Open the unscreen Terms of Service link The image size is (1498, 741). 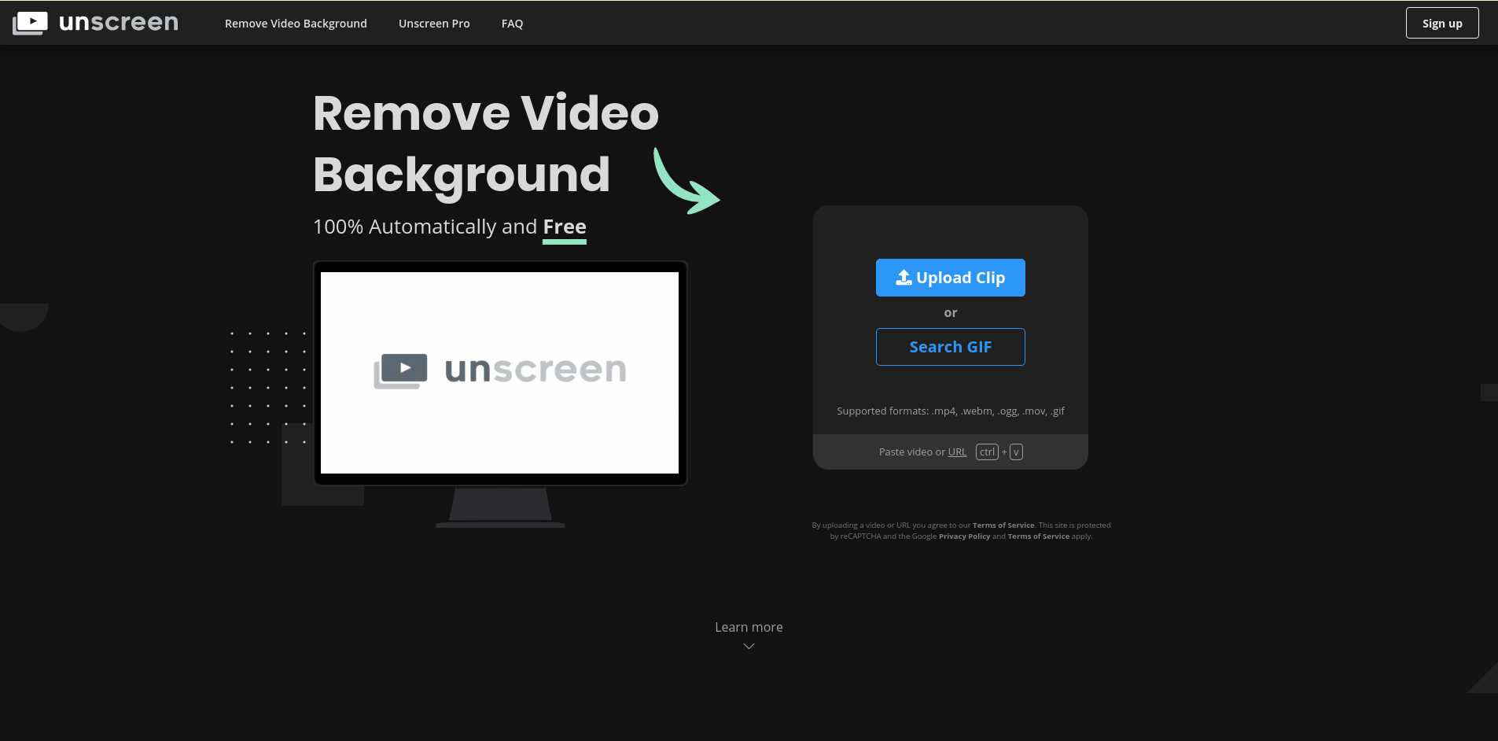click(1003, 525)
